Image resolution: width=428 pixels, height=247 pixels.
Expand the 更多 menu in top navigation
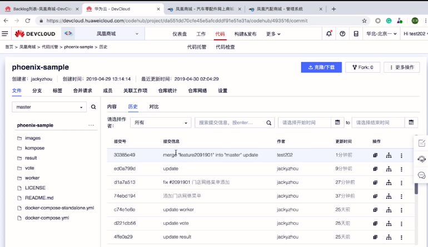(273, 34)
